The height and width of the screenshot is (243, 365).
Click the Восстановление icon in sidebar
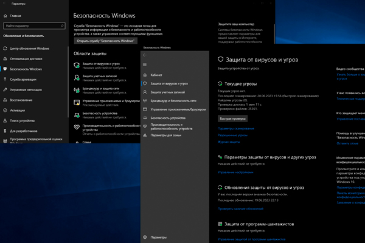(5, 100)
